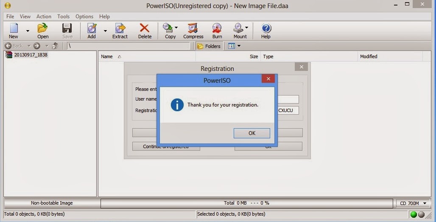Sort by the Size column header
The height and width of the screenshot is (222, 436).
pos(228,56)
